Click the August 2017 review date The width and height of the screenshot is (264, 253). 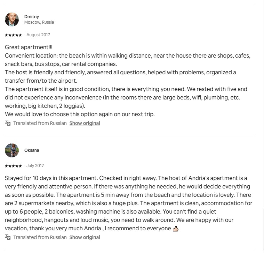pyautogui.click(x=38, y=35)
